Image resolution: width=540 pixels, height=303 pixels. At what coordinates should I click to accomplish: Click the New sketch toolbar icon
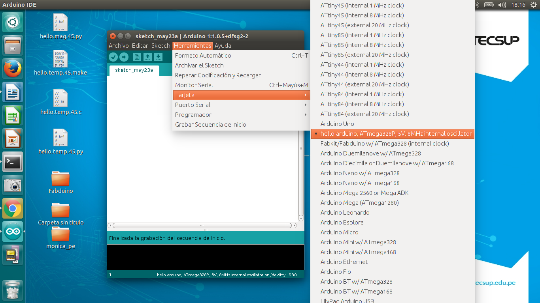[137, 57]
